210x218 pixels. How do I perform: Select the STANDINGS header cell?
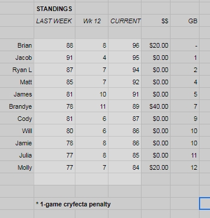(x=55, y=9)
